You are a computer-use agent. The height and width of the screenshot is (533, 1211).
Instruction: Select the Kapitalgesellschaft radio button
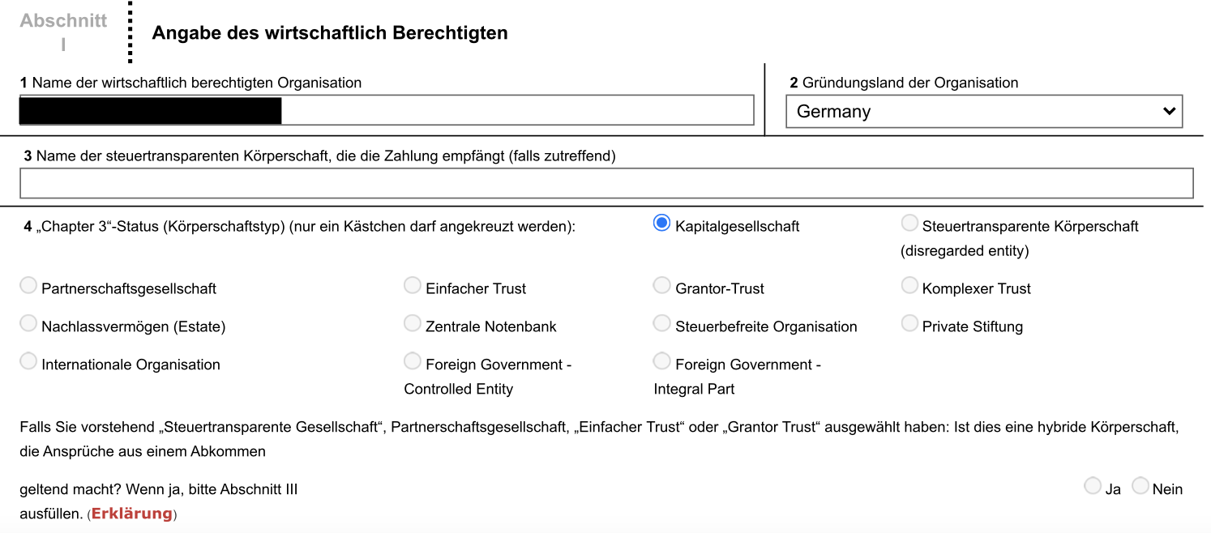pyautogui.click(x=661, y=223)
